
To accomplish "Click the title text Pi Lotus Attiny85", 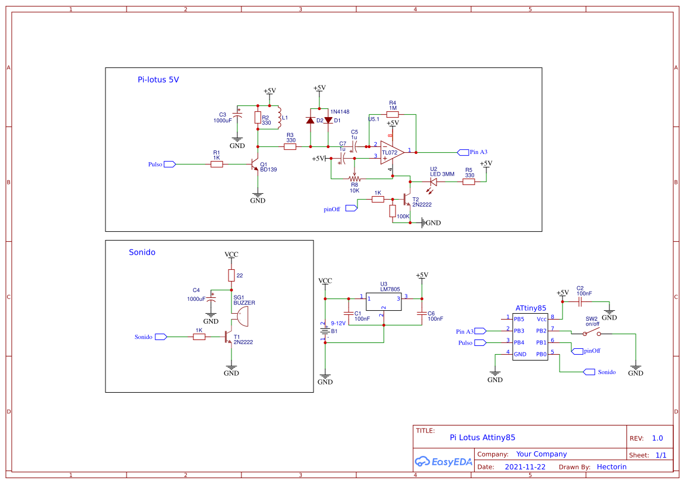I will [482, 437].
